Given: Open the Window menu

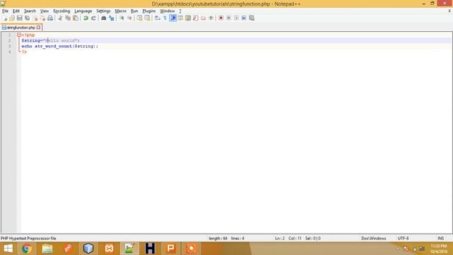Looking at the screenshot, I should point(167,11).
